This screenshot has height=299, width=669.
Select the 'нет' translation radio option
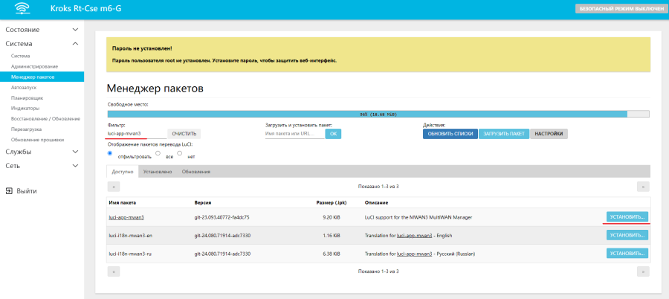[x=180, y=153]
